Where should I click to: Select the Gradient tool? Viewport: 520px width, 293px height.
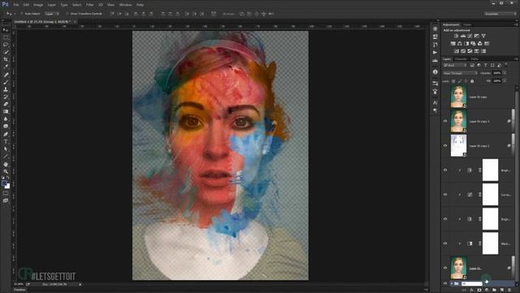pos(6,112)
